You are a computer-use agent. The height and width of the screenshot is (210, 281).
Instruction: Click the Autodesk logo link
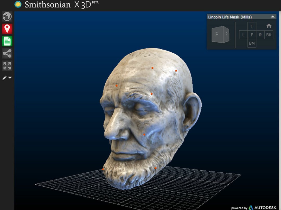(263, 207)
